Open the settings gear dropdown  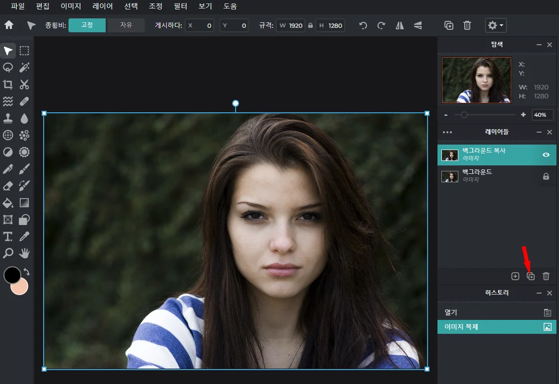(x=496, y=25)
